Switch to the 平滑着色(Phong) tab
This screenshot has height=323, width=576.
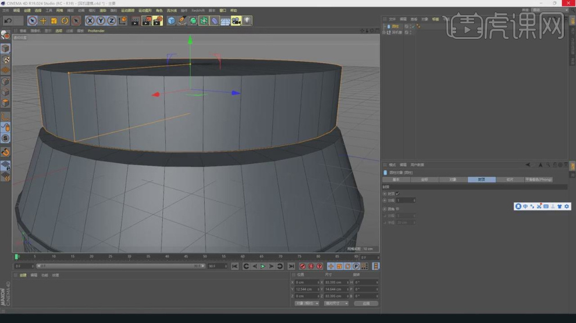538,180
